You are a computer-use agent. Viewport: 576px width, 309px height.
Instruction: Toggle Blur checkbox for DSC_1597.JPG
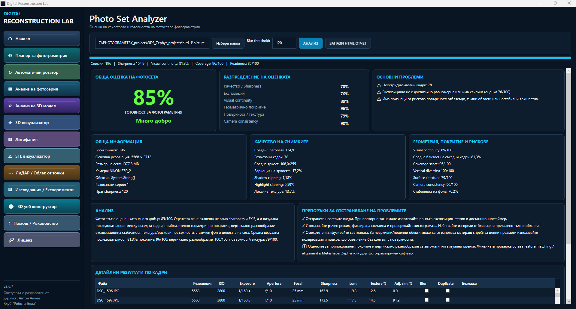coord(426,300)
